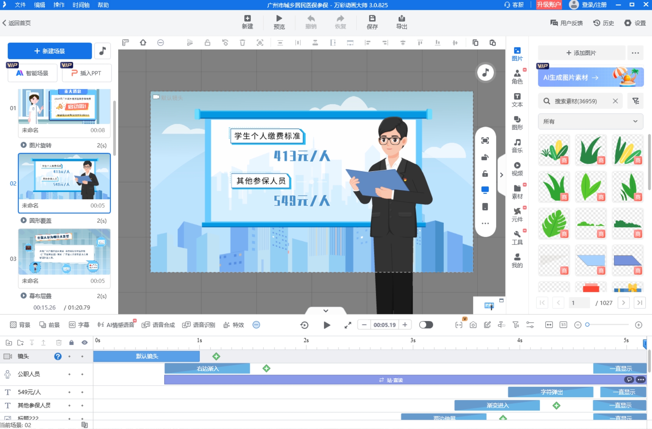Open the 所有 category dropdown

(x=590, y=121)
